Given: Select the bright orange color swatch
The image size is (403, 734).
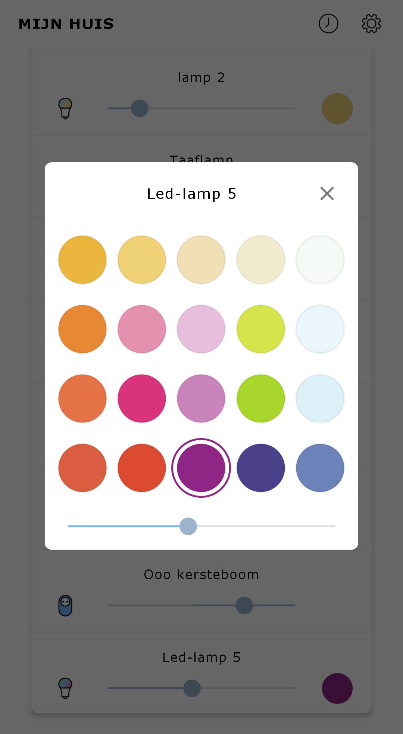Looking at the screenshot, I should click(x=82, y=329).
